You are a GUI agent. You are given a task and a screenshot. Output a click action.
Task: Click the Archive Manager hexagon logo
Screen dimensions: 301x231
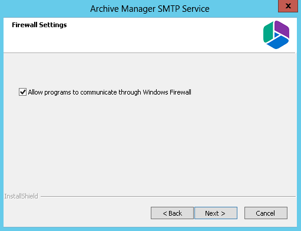point(276,35)
